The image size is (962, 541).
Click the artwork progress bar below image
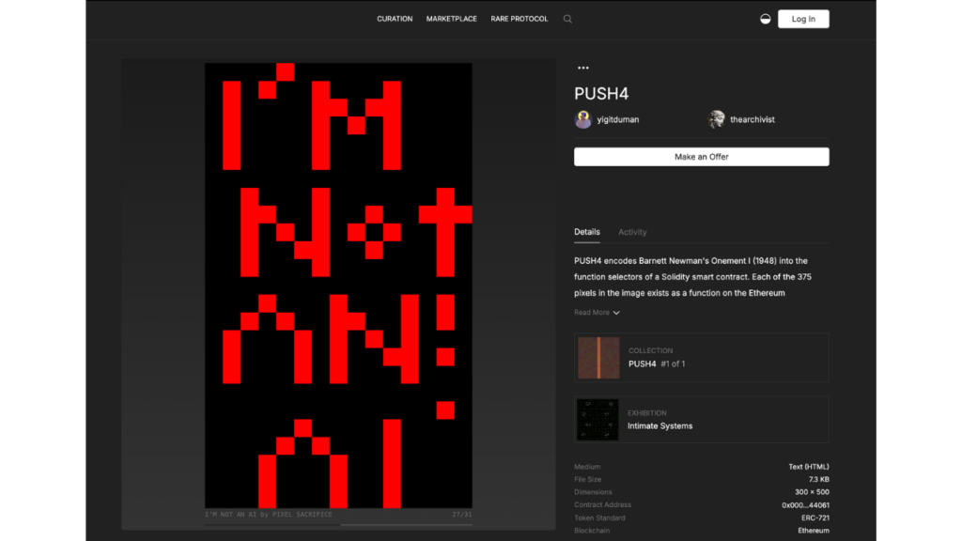338,524
